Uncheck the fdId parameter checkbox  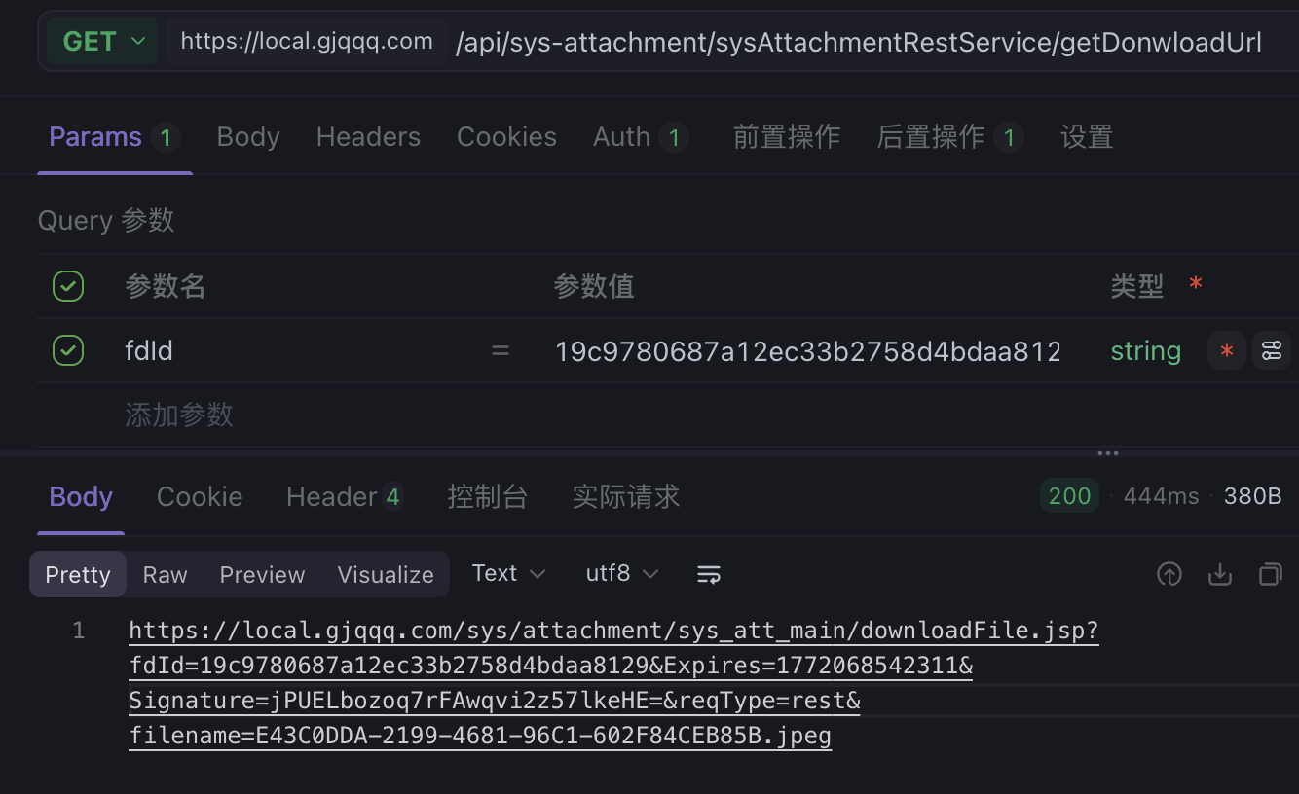pos(68,350)
